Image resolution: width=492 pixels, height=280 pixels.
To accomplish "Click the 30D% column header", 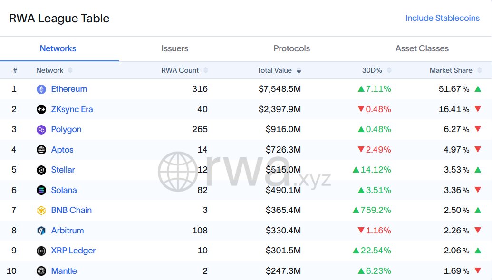I will pyautogui.click(x=372, y=70).
